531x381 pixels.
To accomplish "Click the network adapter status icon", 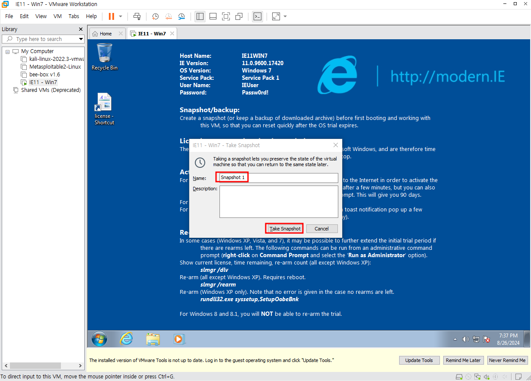I will coord(477,377).
